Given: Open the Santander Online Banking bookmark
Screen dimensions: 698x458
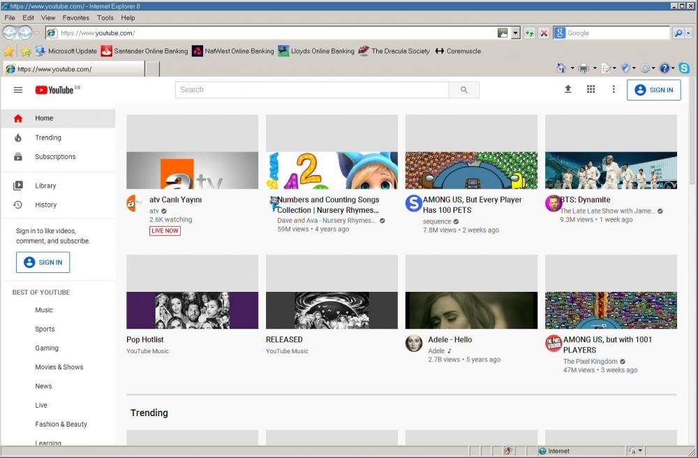Looking at the screenshot, I should coord(144,51).
